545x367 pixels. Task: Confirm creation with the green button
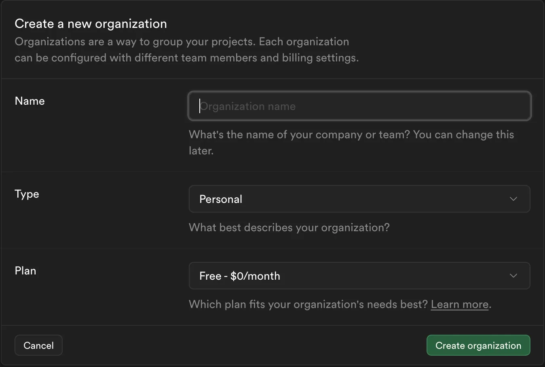[478, 345]
